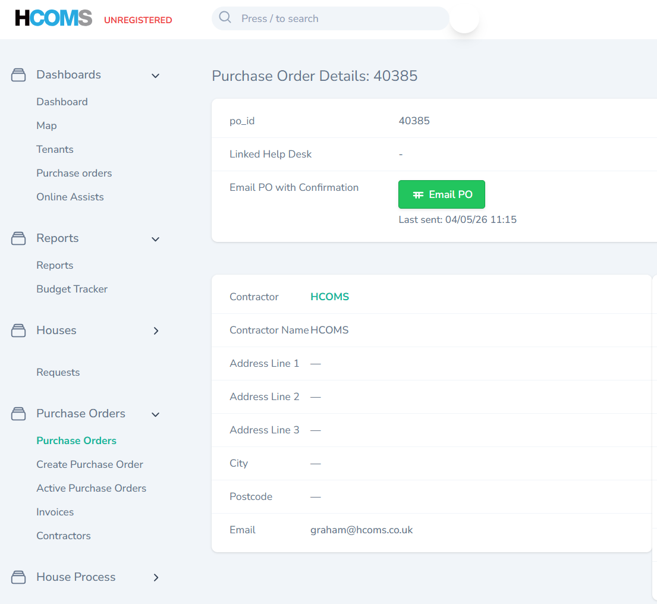Go to Tenants
The height and width of the screenshot is (604, 657).
(55, 150)
